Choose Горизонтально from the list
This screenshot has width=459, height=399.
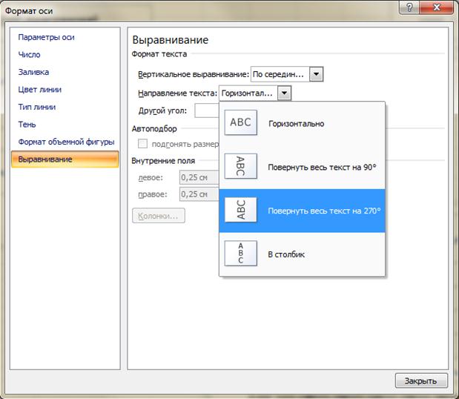pos(302,123)
